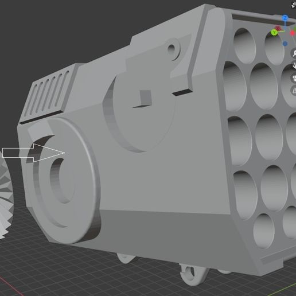Viewport: 296px width, 296px height.
Task: Click the green Y axis gizmo handle
Action: [x=274, y=33]
